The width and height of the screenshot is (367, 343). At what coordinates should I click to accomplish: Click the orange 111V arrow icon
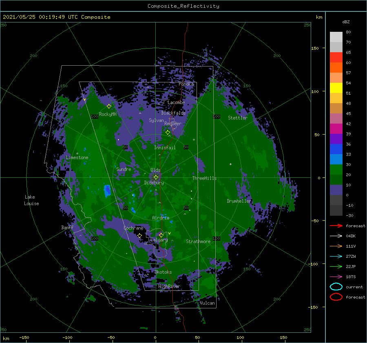coord(336,246)
